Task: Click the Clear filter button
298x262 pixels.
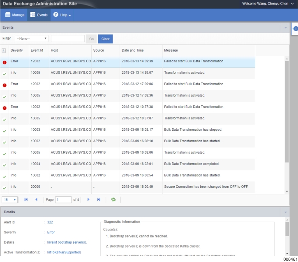Action: tap(105, 39)
